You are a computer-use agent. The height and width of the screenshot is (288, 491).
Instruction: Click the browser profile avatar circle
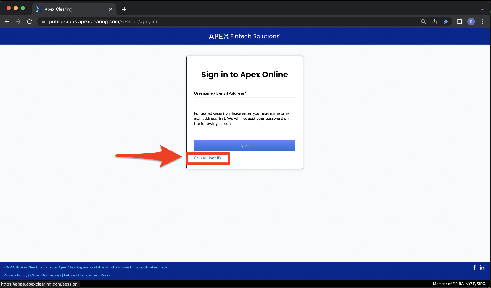(x=471, y=21)
